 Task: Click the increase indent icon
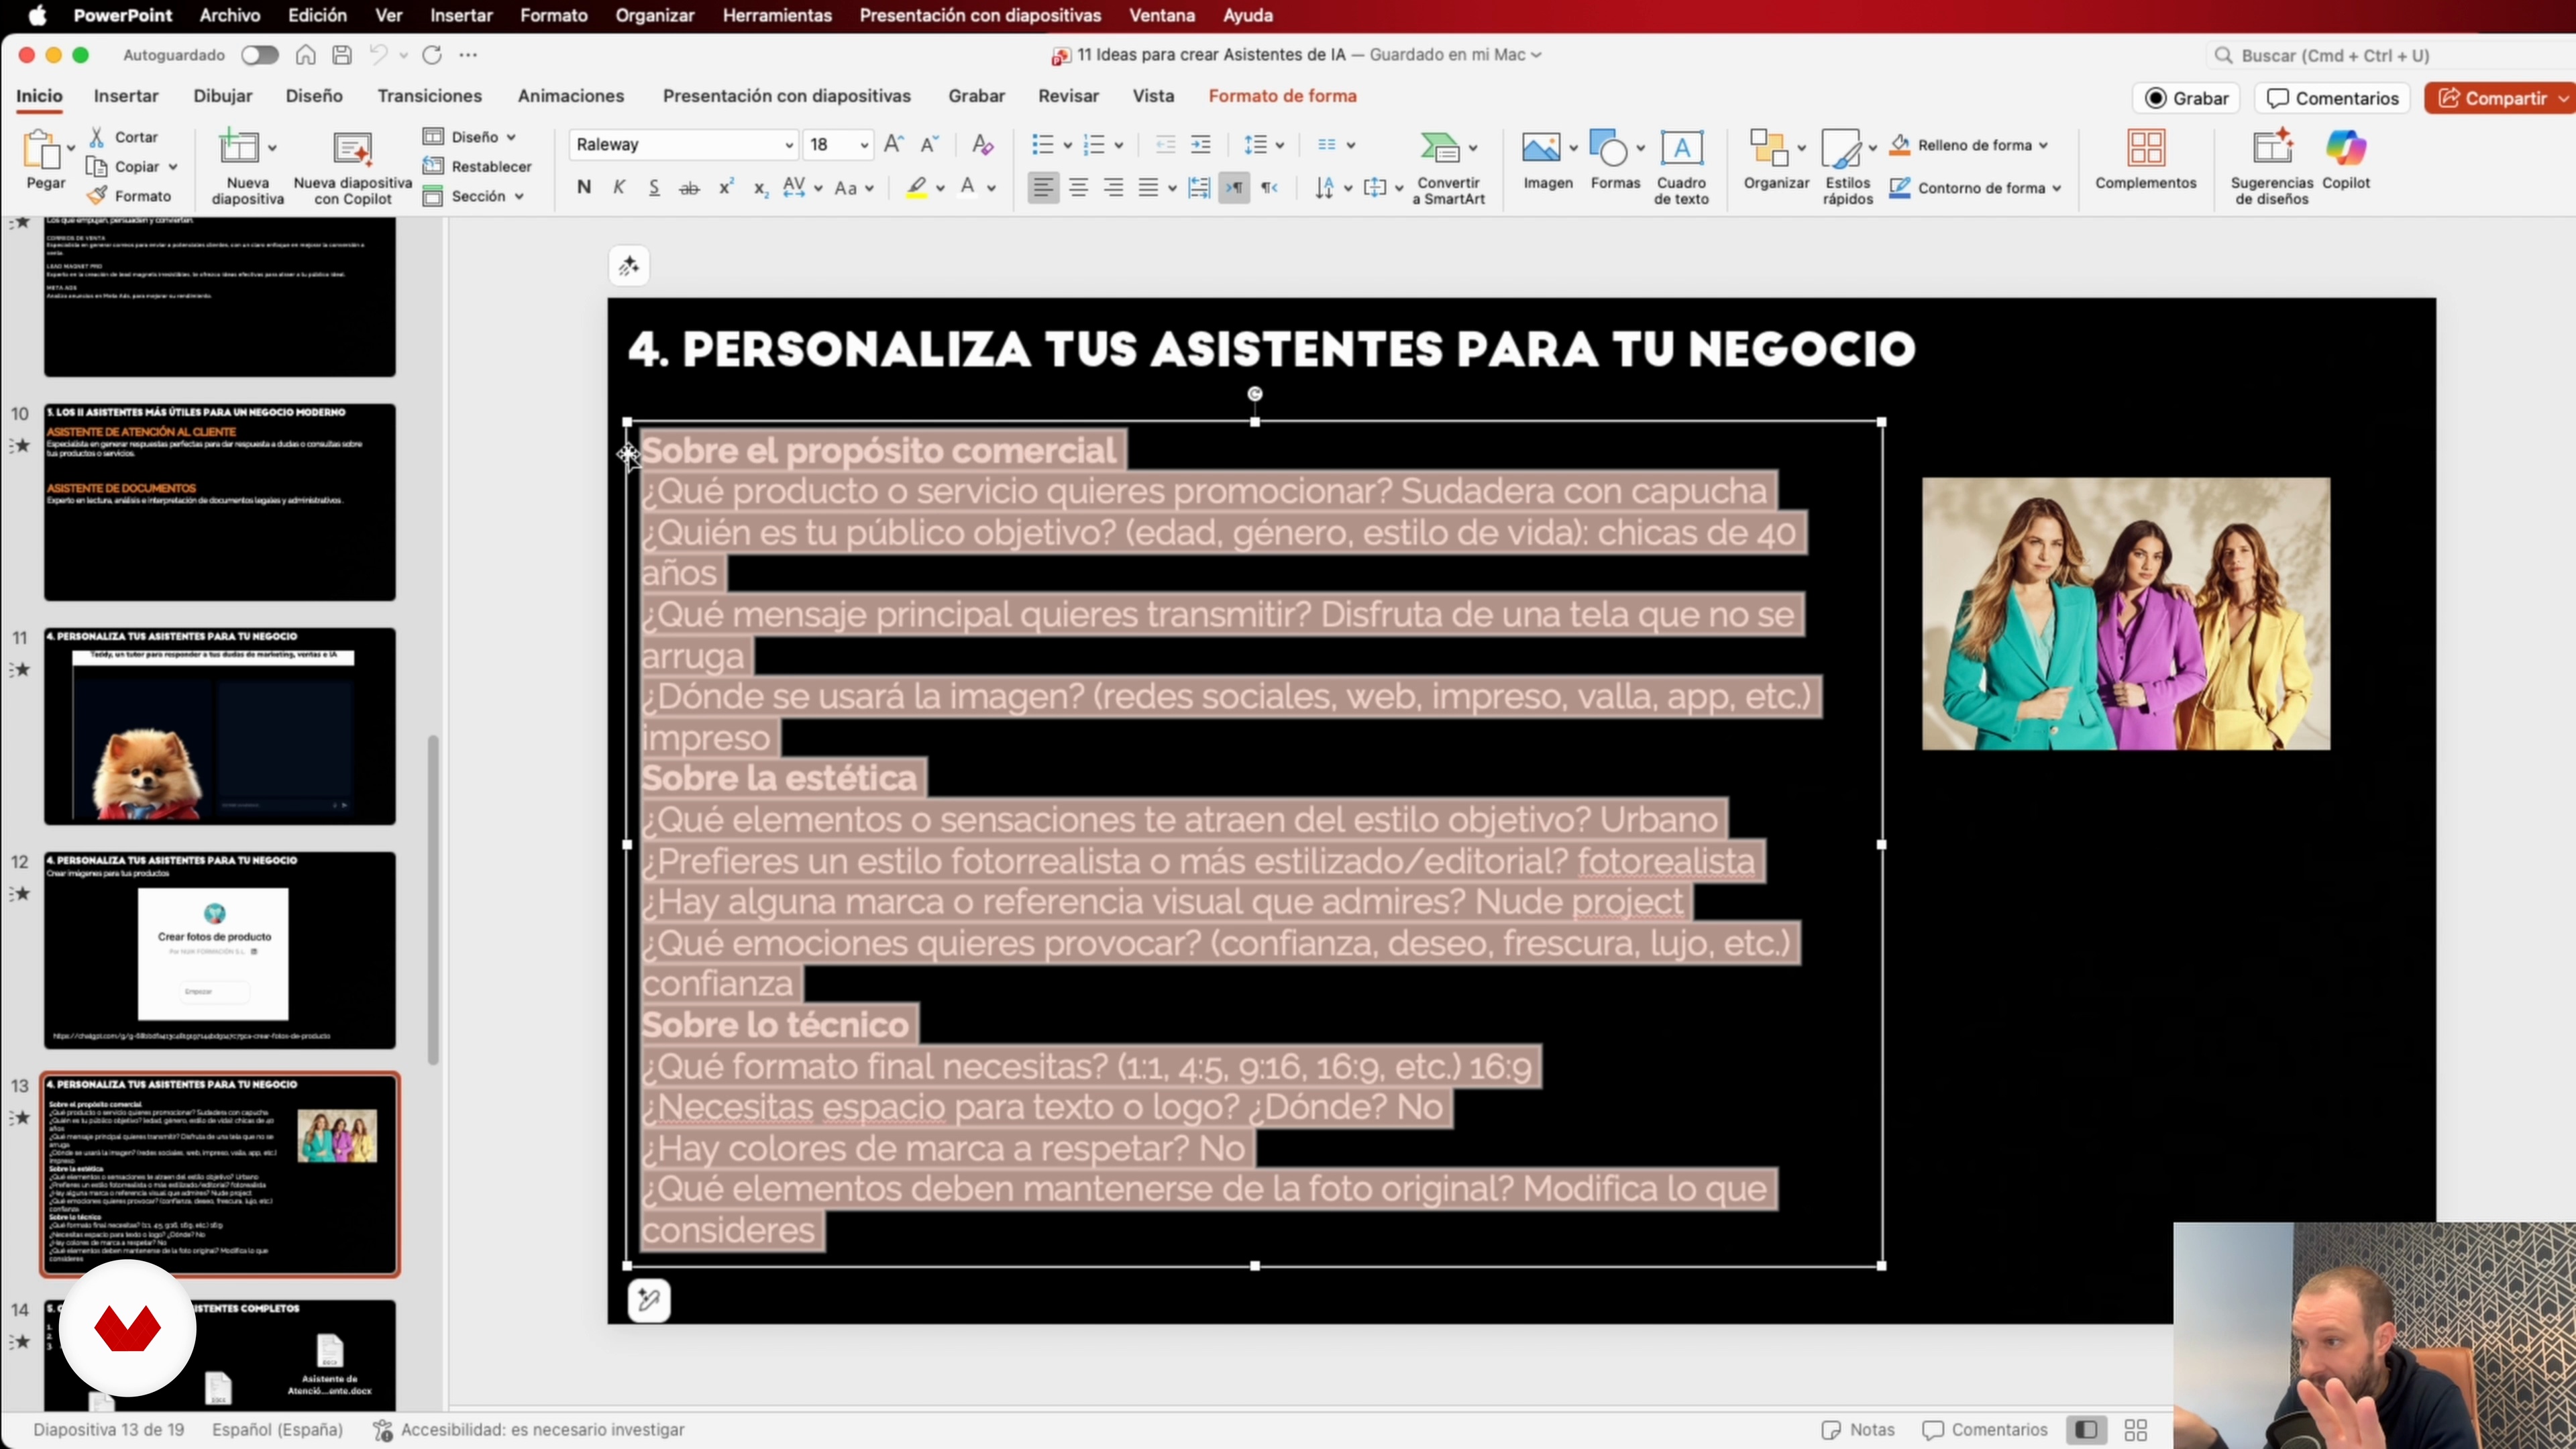1201,144
